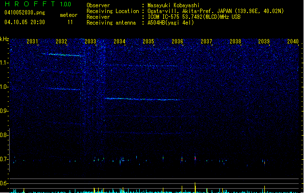Click the 'Observer' field label
This screenshot has height=193, width=304.
(98, 5)
